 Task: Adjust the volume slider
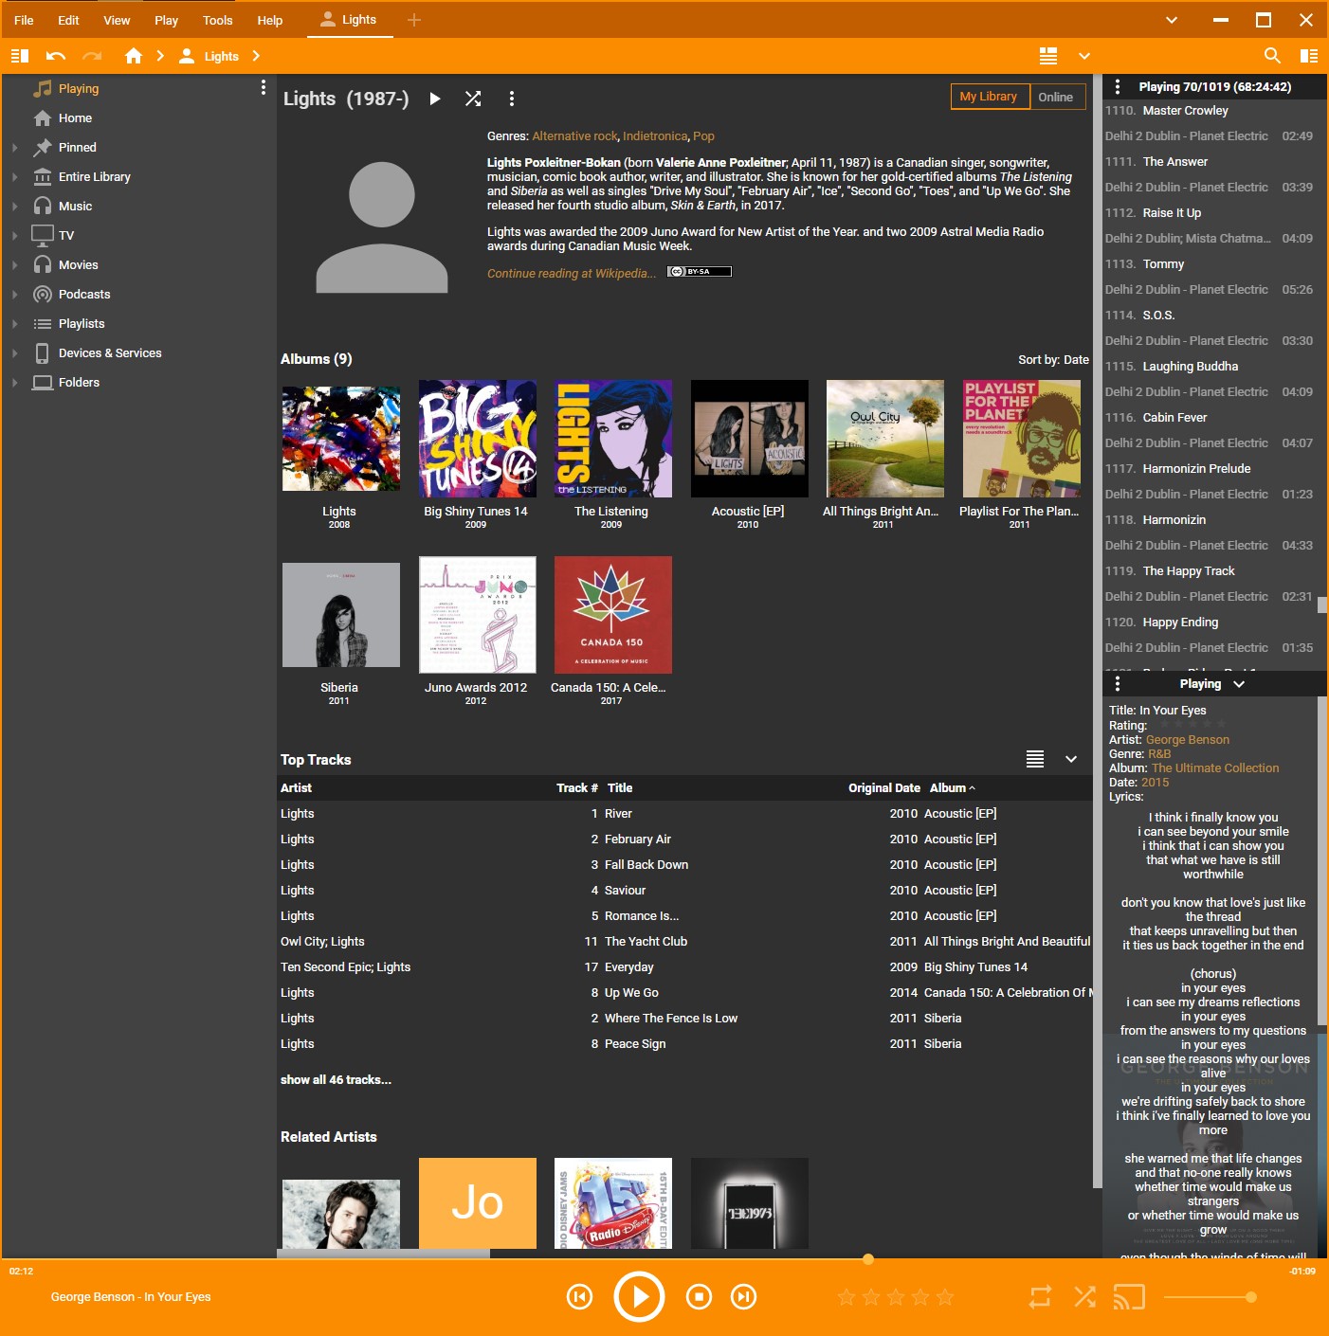(x=1211, y=1297)
